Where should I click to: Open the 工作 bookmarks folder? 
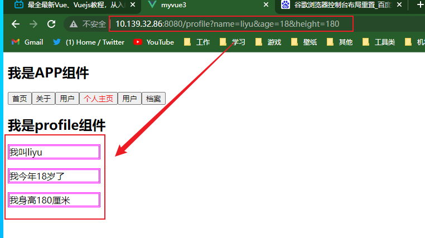[x=197, y=42]
